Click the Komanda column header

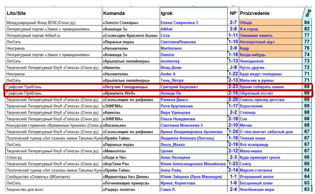(114, 13)
